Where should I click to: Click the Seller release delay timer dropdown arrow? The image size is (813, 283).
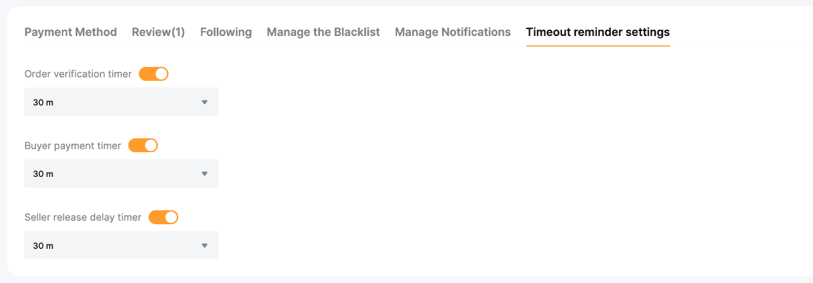(204, 245)
